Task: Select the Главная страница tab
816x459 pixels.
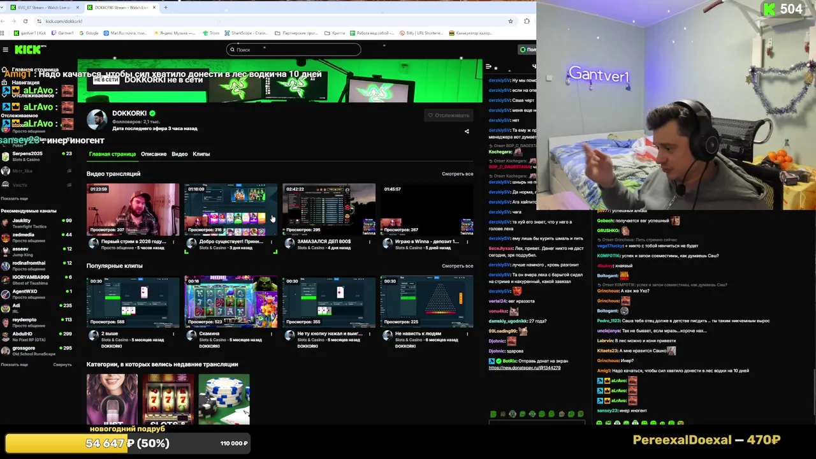Action: point(112,154)
